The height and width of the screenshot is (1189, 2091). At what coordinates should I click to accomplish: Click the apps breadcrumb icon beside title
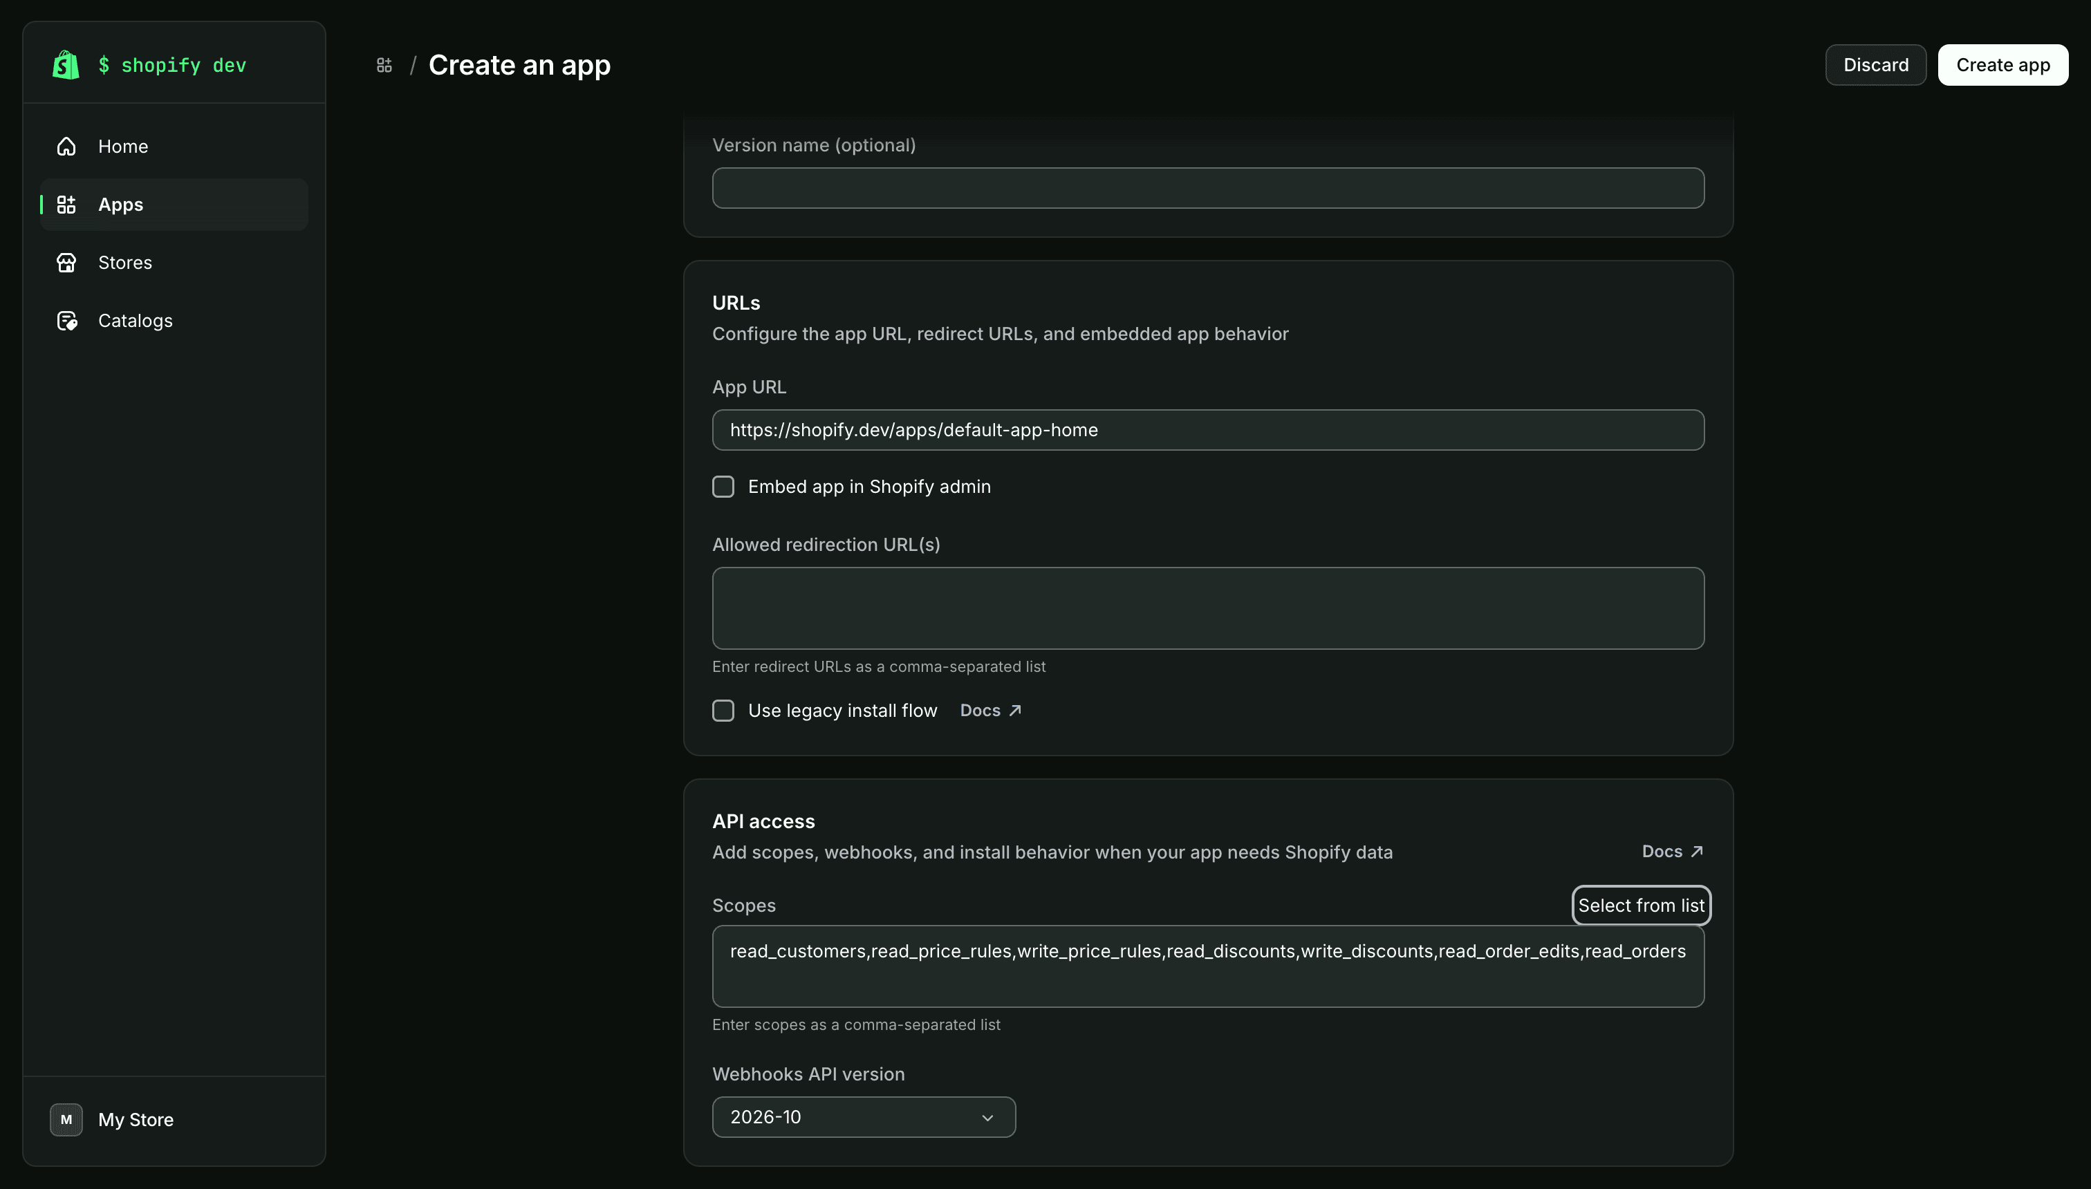coord(384,66)
